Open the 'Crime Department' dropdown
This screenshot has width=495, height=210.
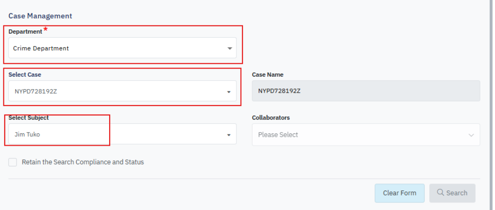point(118,48)
